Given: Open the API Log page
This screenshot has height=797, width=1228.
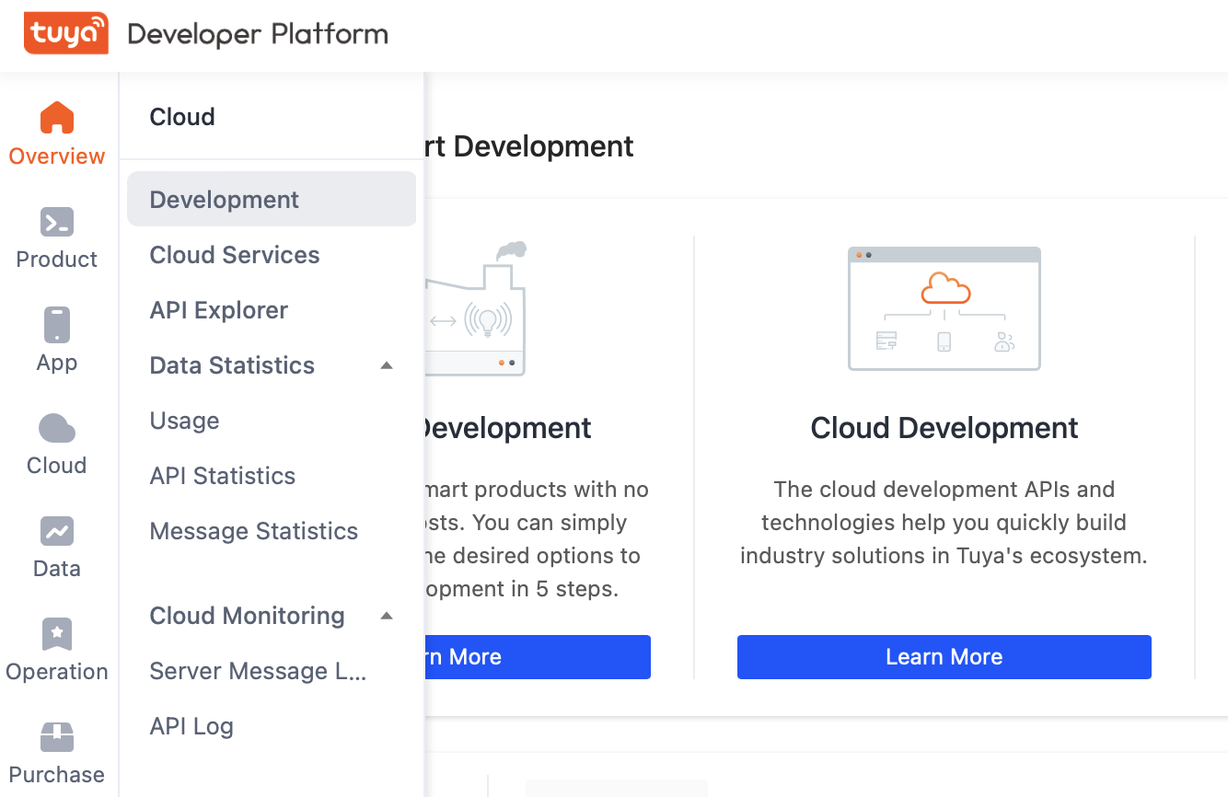Looking at the screenshot, I should click(x=191, y=725).
